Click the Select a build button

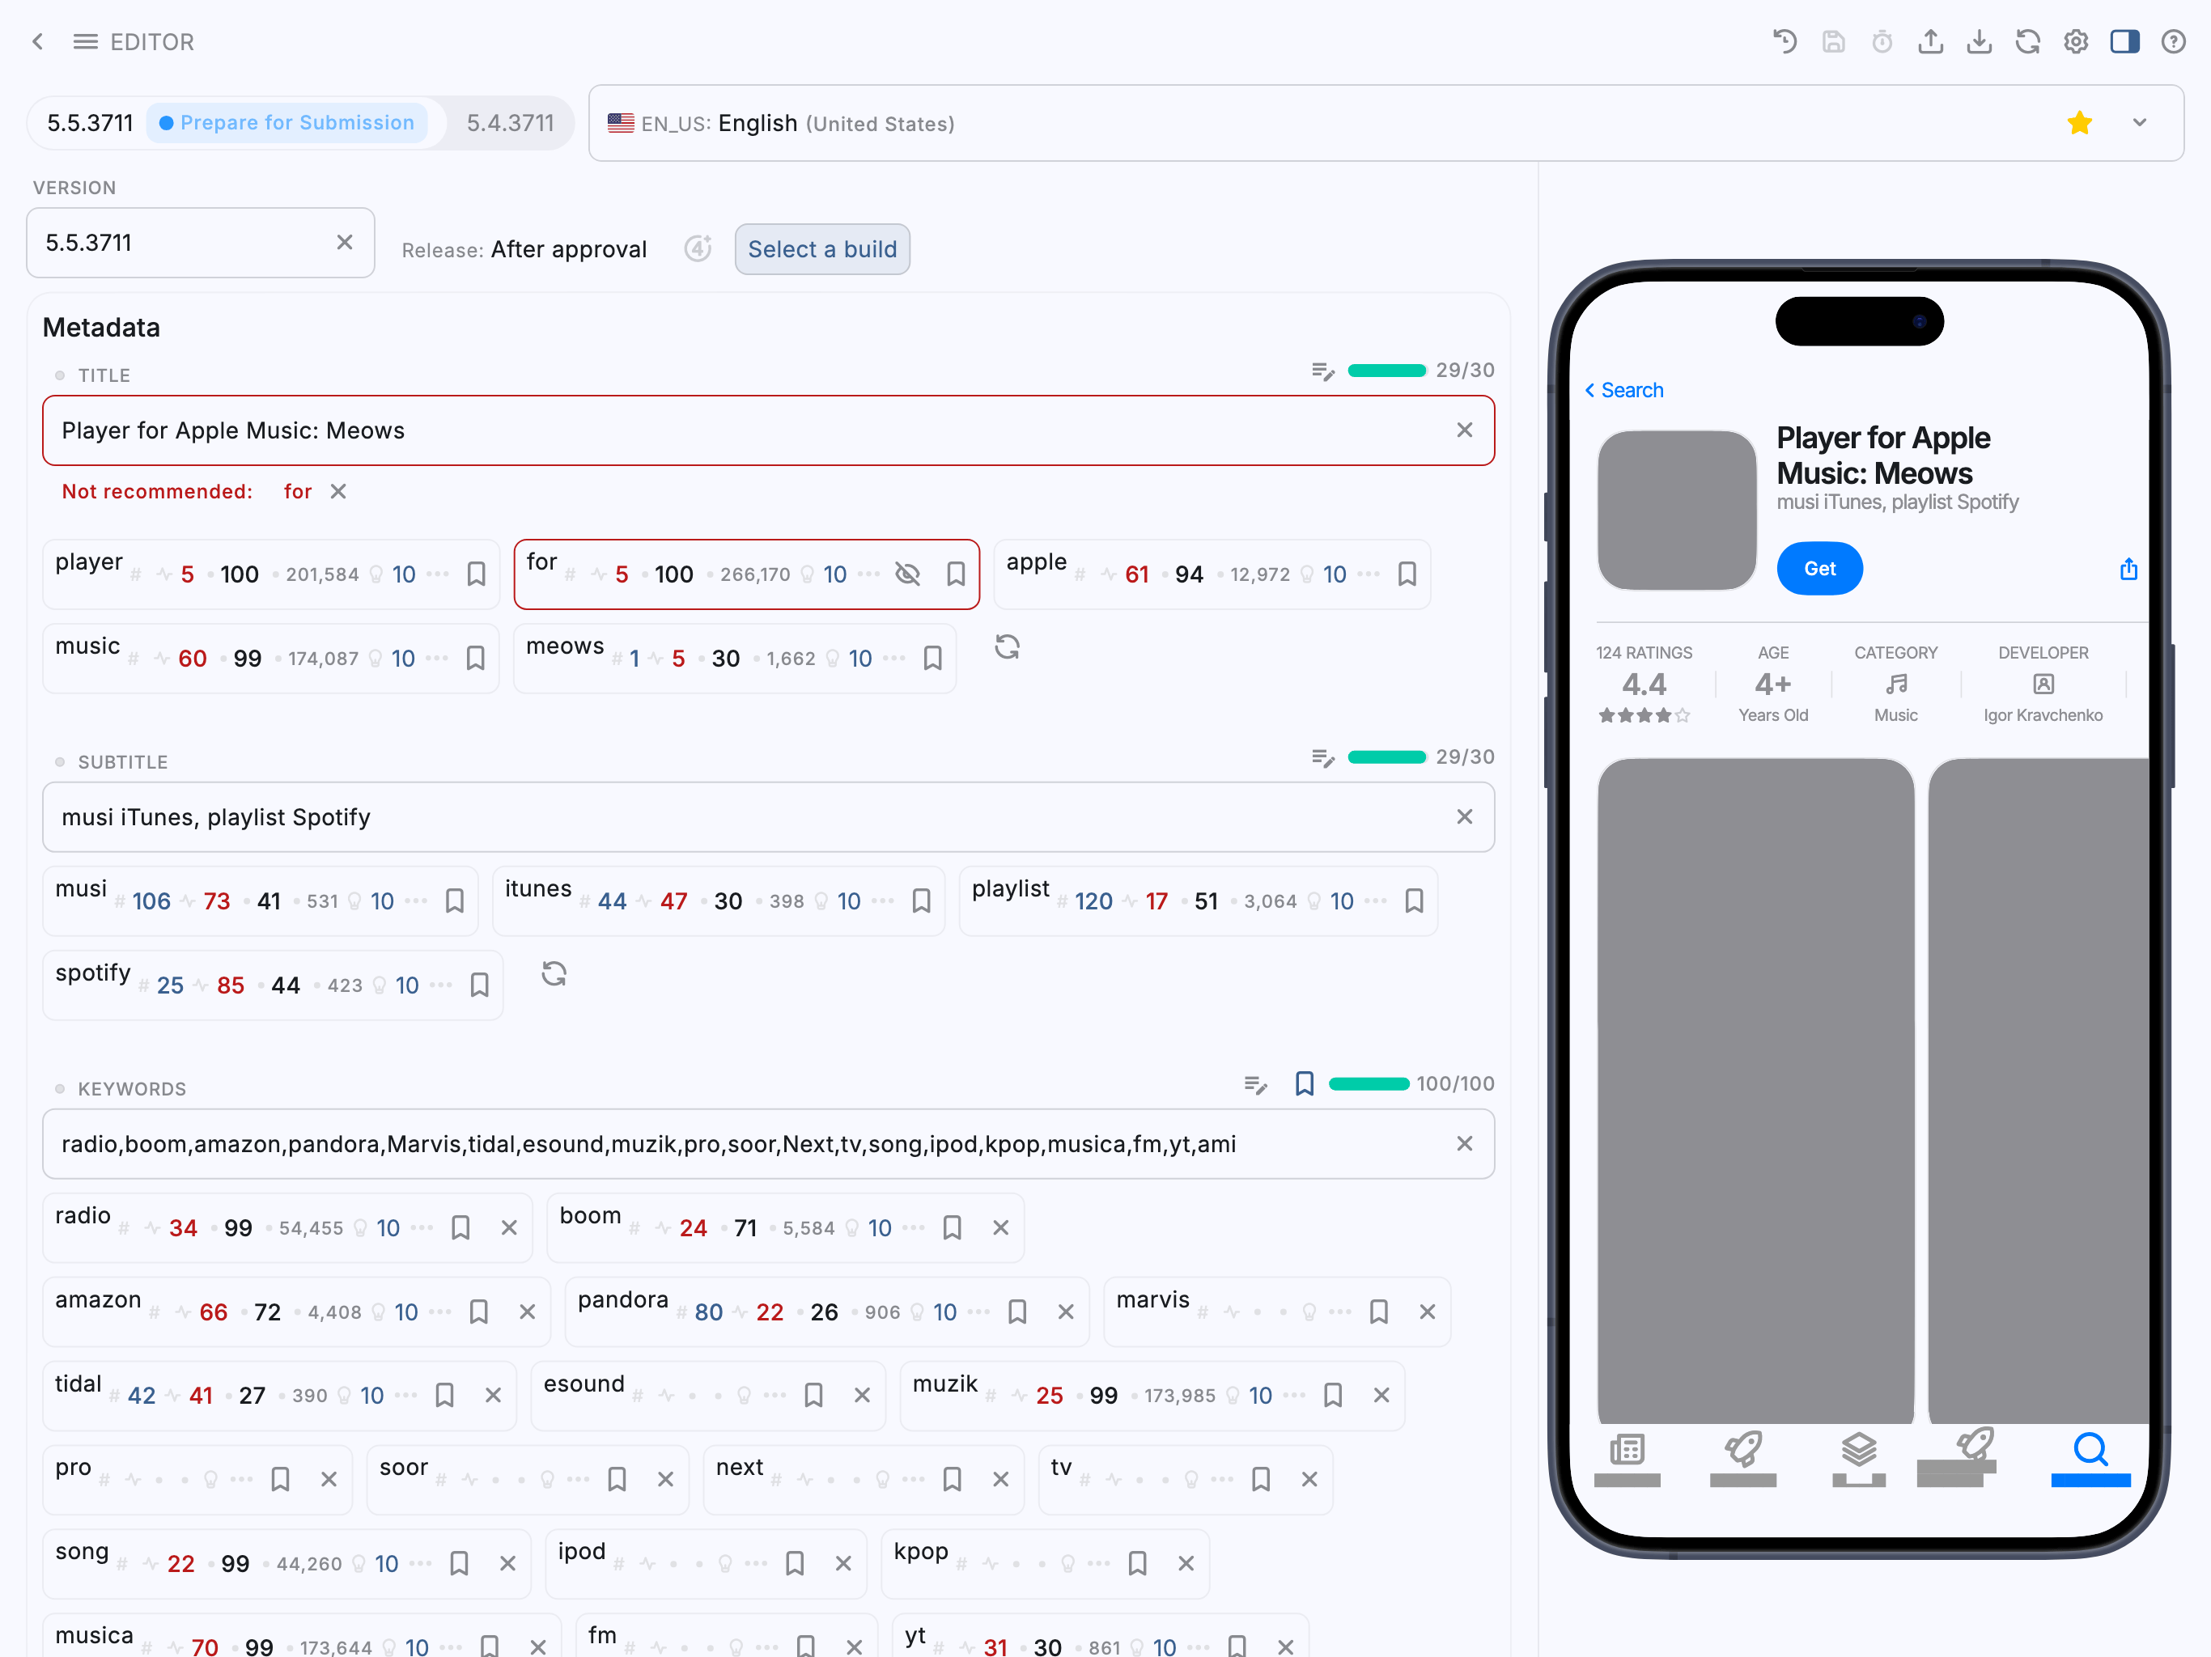click(821, 249)
